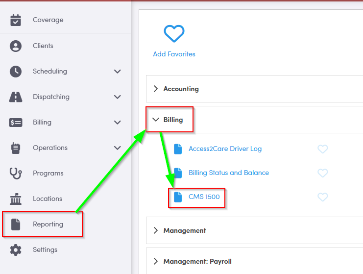Expand the Accounting report category

[x=181, y=89]
